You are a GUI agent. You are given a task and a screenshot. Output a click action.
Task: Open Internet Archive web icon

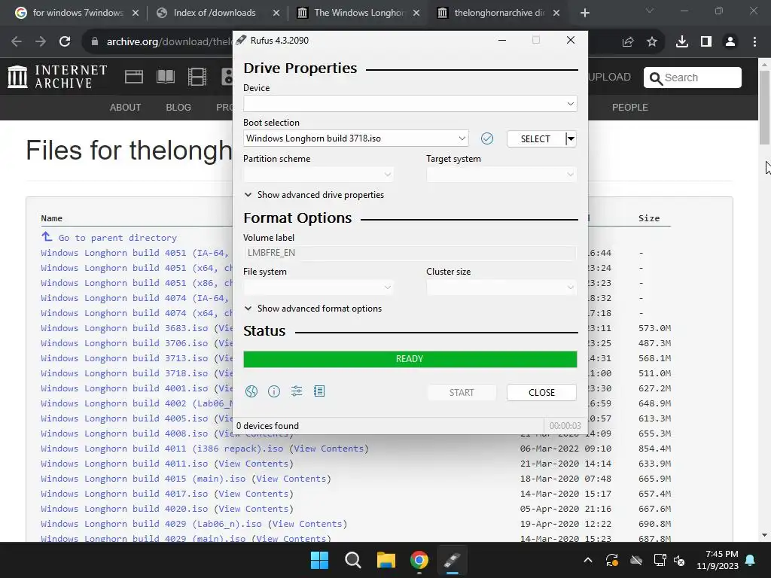134,78
